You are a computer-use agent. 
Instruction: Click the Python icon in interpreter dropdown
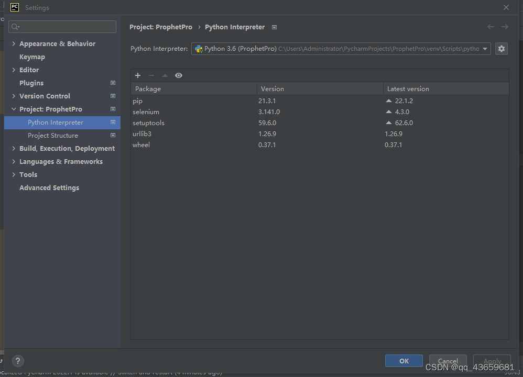click(x=199, y=49)
